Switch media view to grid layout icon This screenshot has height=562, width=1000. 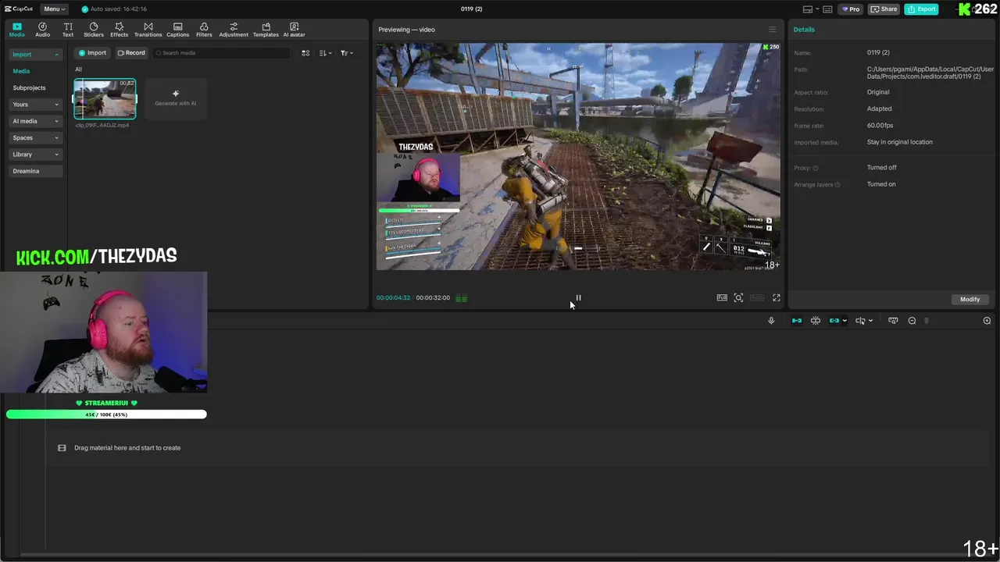click(x=305, y=53)
